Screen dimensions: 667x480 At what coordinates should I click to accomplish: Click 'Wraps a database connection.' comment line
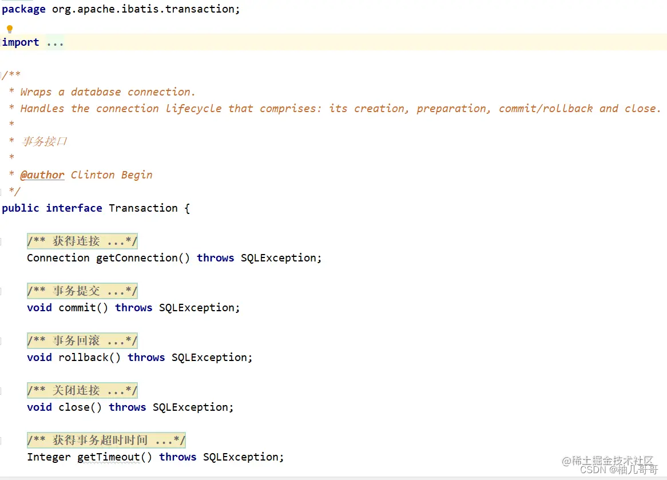click(x=108, y=92)
